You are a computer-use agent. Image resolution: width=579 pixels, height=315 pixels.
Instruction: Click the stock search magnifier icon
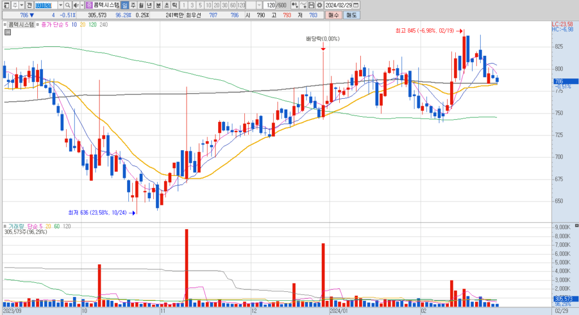[68, 5]
